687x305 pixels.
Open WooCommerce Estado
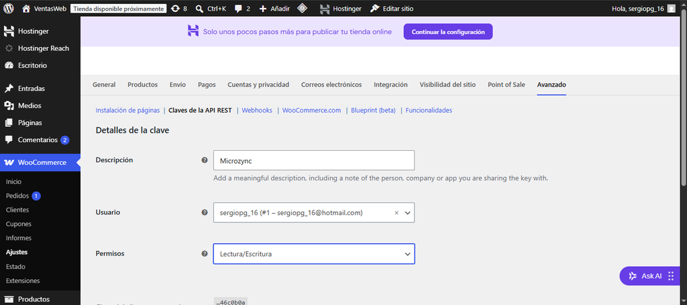pyautogui.click(x=15, y=267)
